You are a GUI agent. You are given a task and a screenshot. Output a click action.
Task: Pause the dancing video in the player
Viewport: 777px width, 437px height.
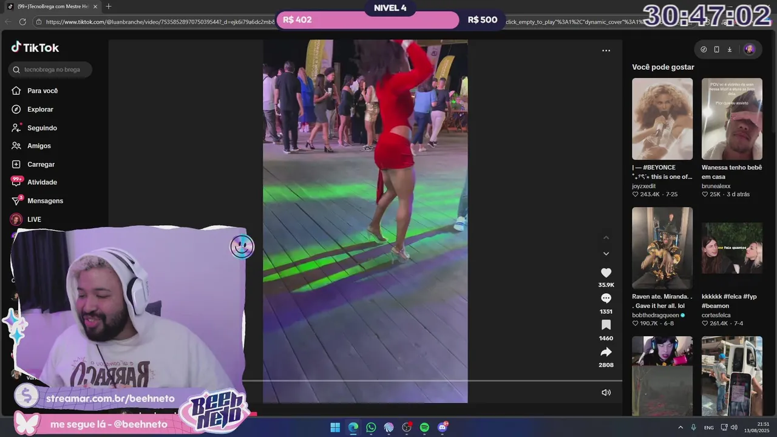[365, 221]
